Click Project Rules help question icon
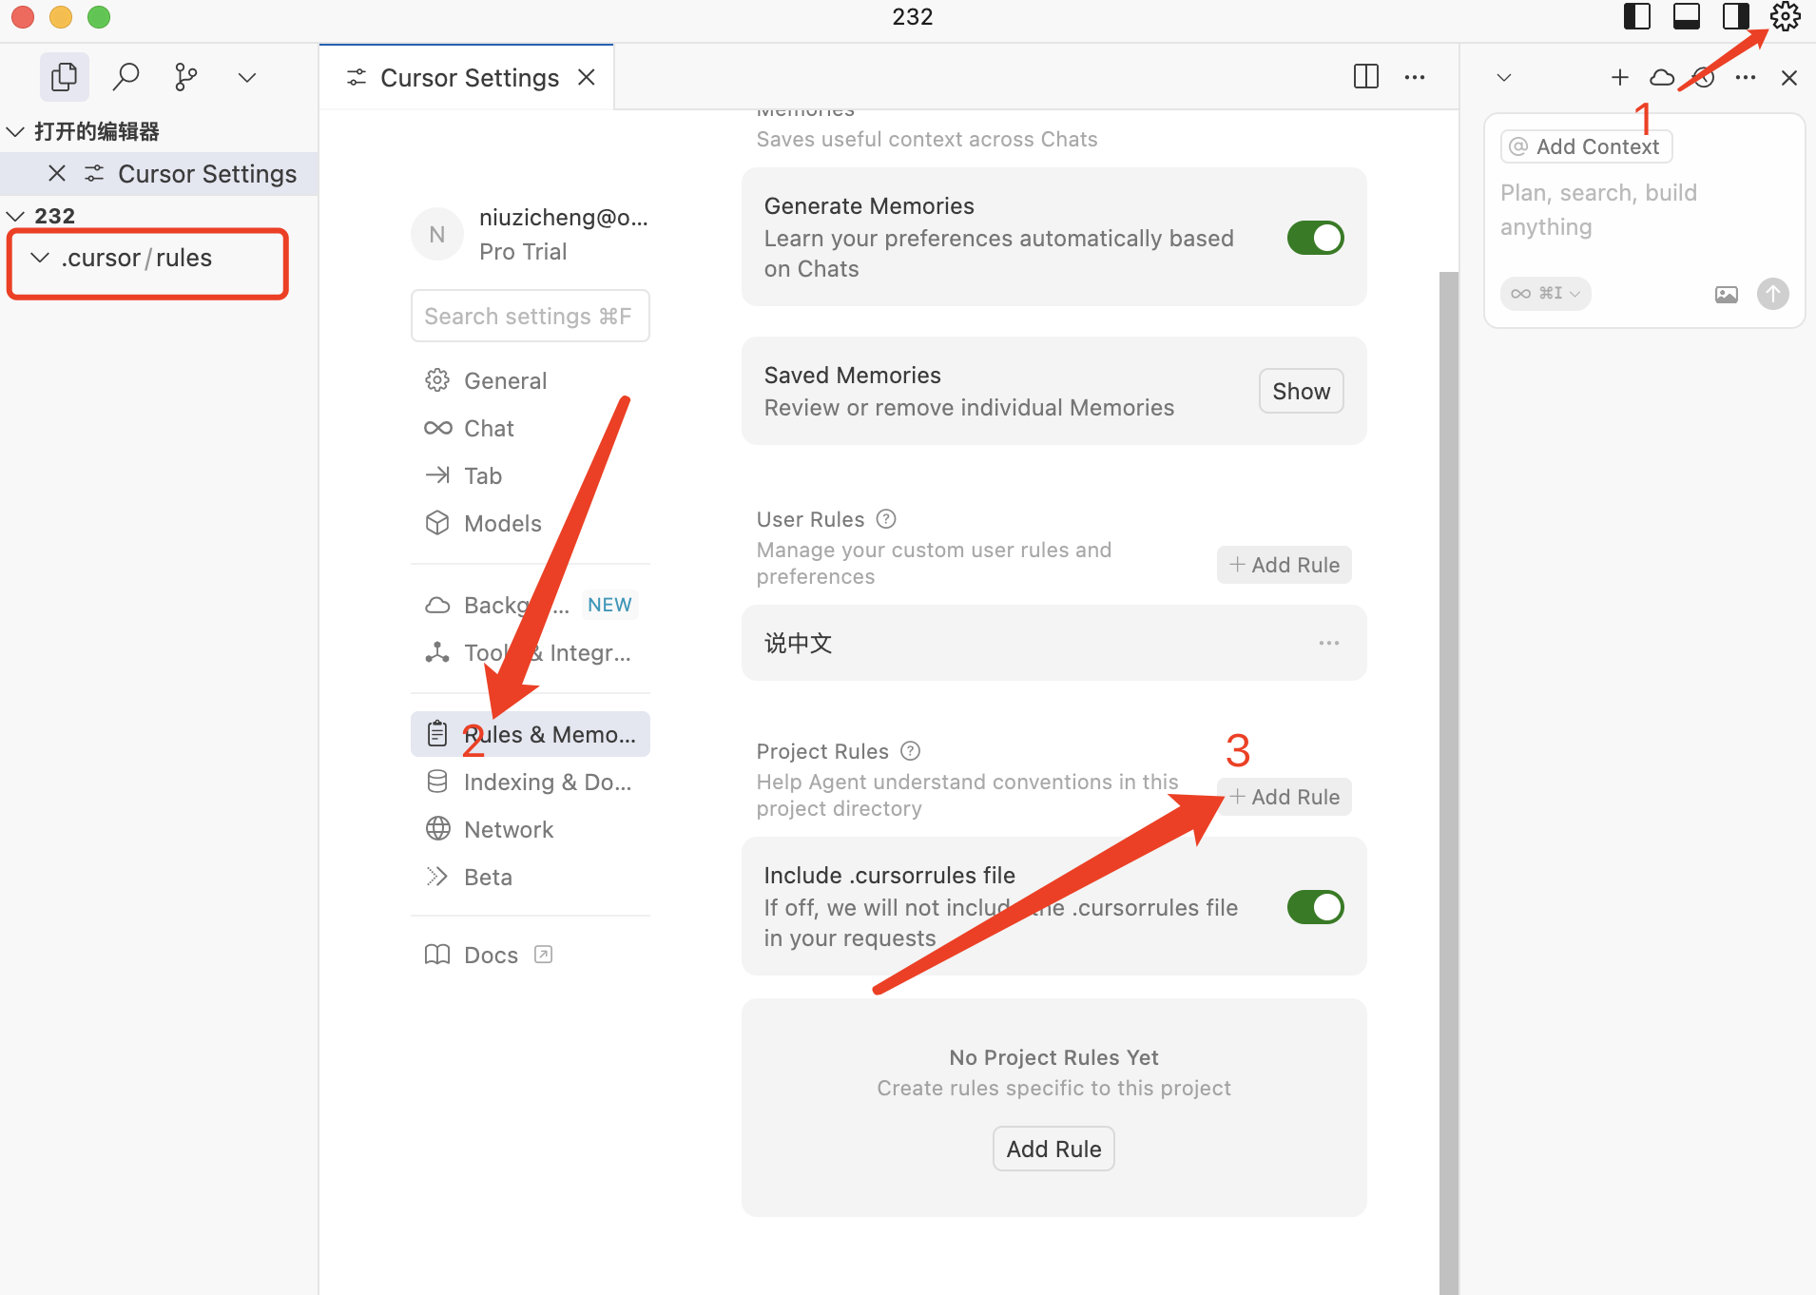The image size is (1816, 1295). (x=910, y=751)
